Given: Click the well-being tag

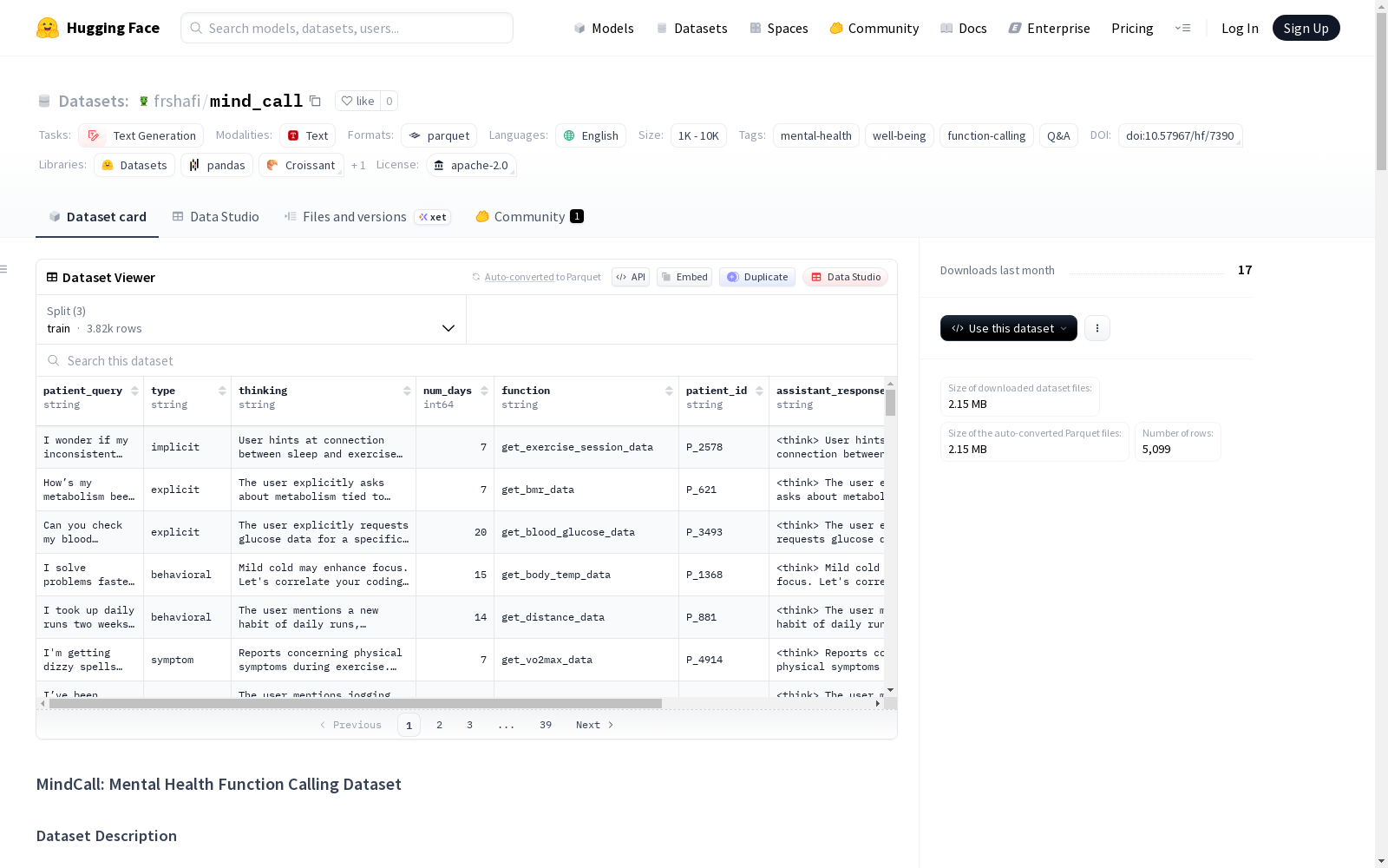Looking at the screenshot, I should coord(900,135).
